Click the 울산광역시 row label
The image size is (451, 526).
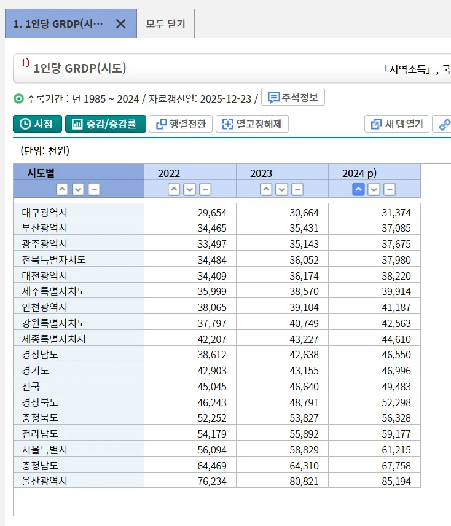point(45,481)
